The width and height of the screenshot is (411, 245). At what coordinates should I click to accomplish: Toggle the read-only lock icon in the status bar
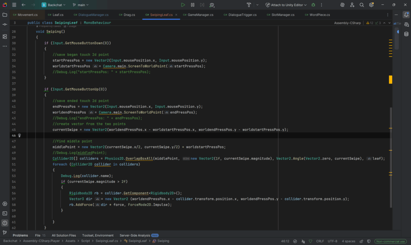pos(362,241)
